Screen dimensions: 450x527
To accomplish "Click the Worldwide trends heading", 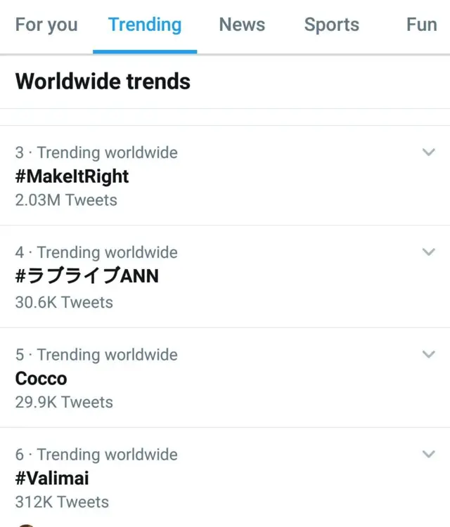I will point(103,82).
